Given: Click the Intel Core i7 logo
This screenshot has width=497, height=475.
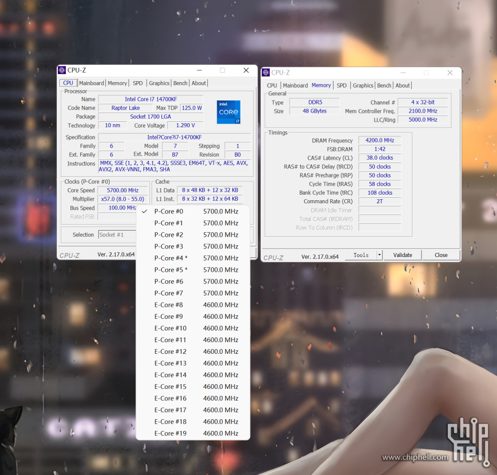Looking at the screenshot, I should click(x=228, y=112).
